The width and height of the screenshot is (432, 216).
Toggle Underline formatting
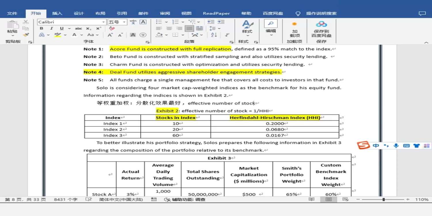pyautogui.click(x=62, y=29)
